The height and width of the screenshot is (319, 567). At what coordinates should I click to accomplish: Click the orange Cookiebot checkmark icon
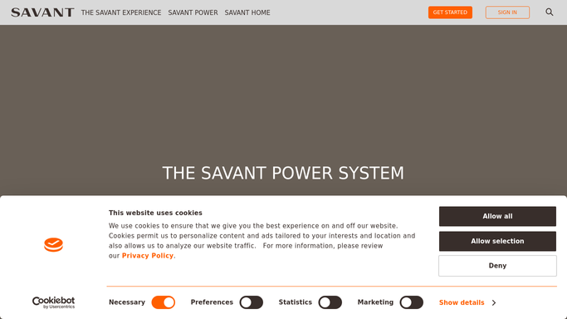[x=53, y=245]
